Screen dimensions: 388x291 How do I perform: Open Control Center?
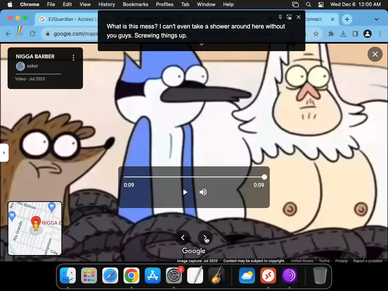click(321, 5)
